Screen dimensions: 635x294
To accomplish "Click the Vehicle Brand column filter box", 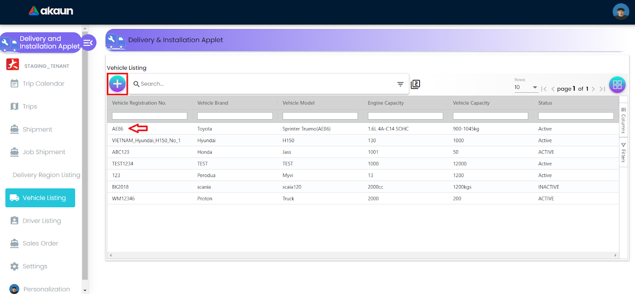I will (x=235, y=116).
